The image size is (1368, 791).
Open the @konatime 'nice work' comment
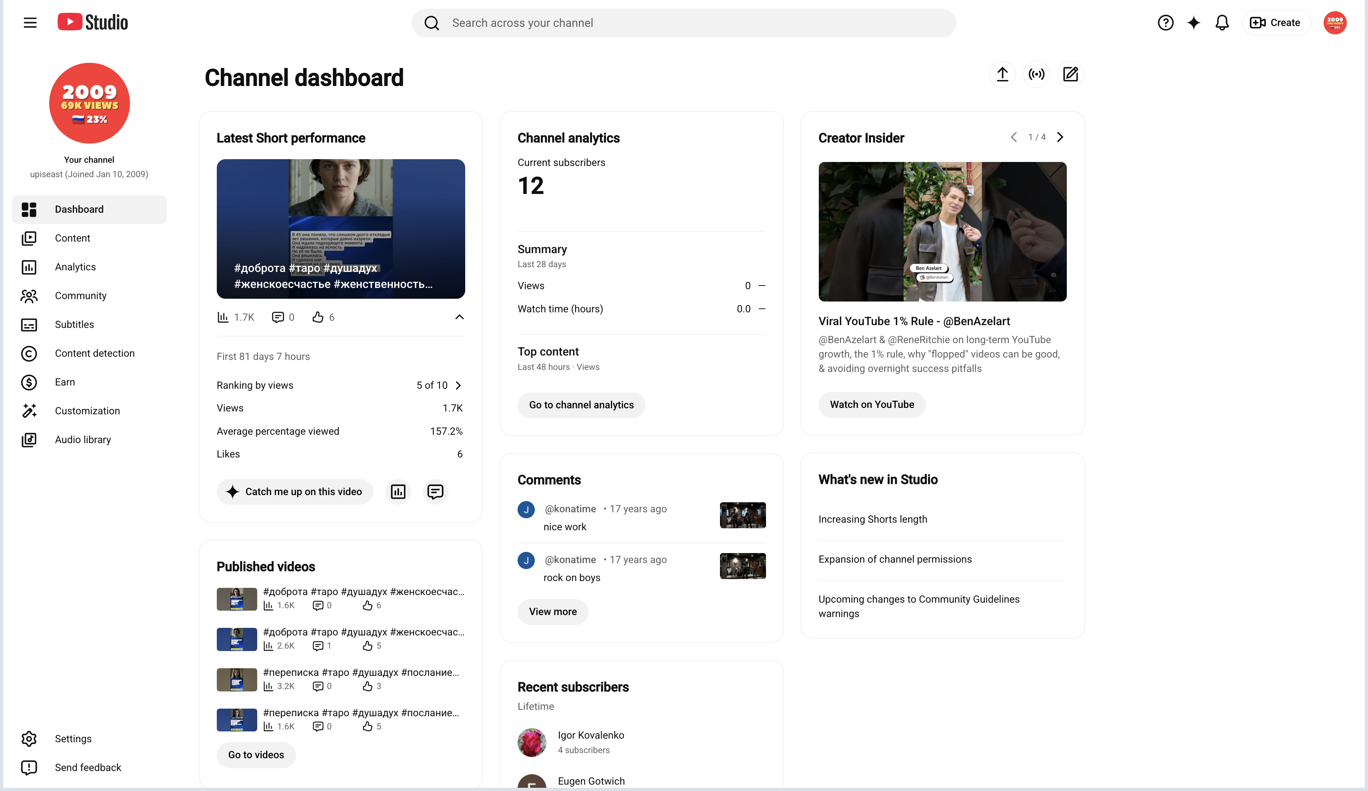tap(641, 517)
